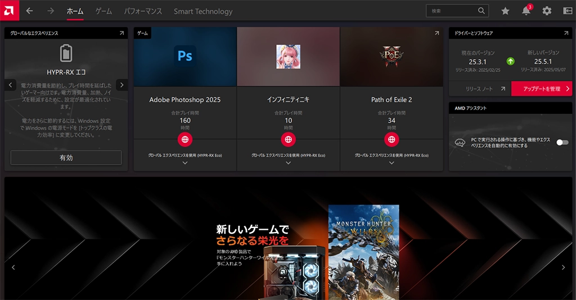Click アップデートを管理 button
576x300 pixels.
542,89
